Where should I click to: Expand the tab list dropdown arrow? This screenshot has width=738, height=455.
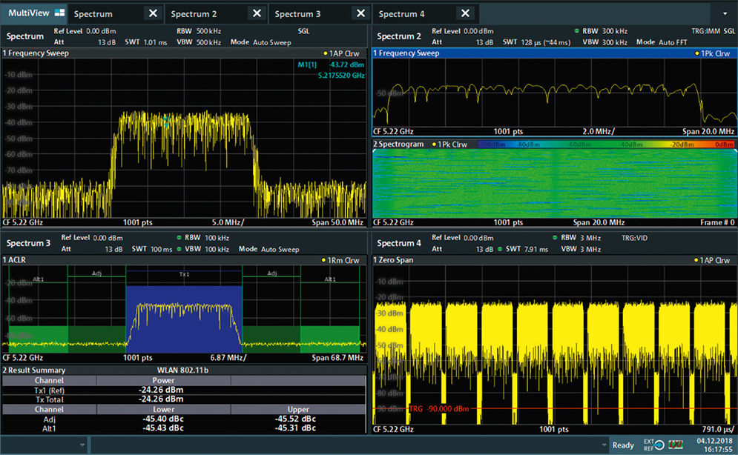pos(724,14)
